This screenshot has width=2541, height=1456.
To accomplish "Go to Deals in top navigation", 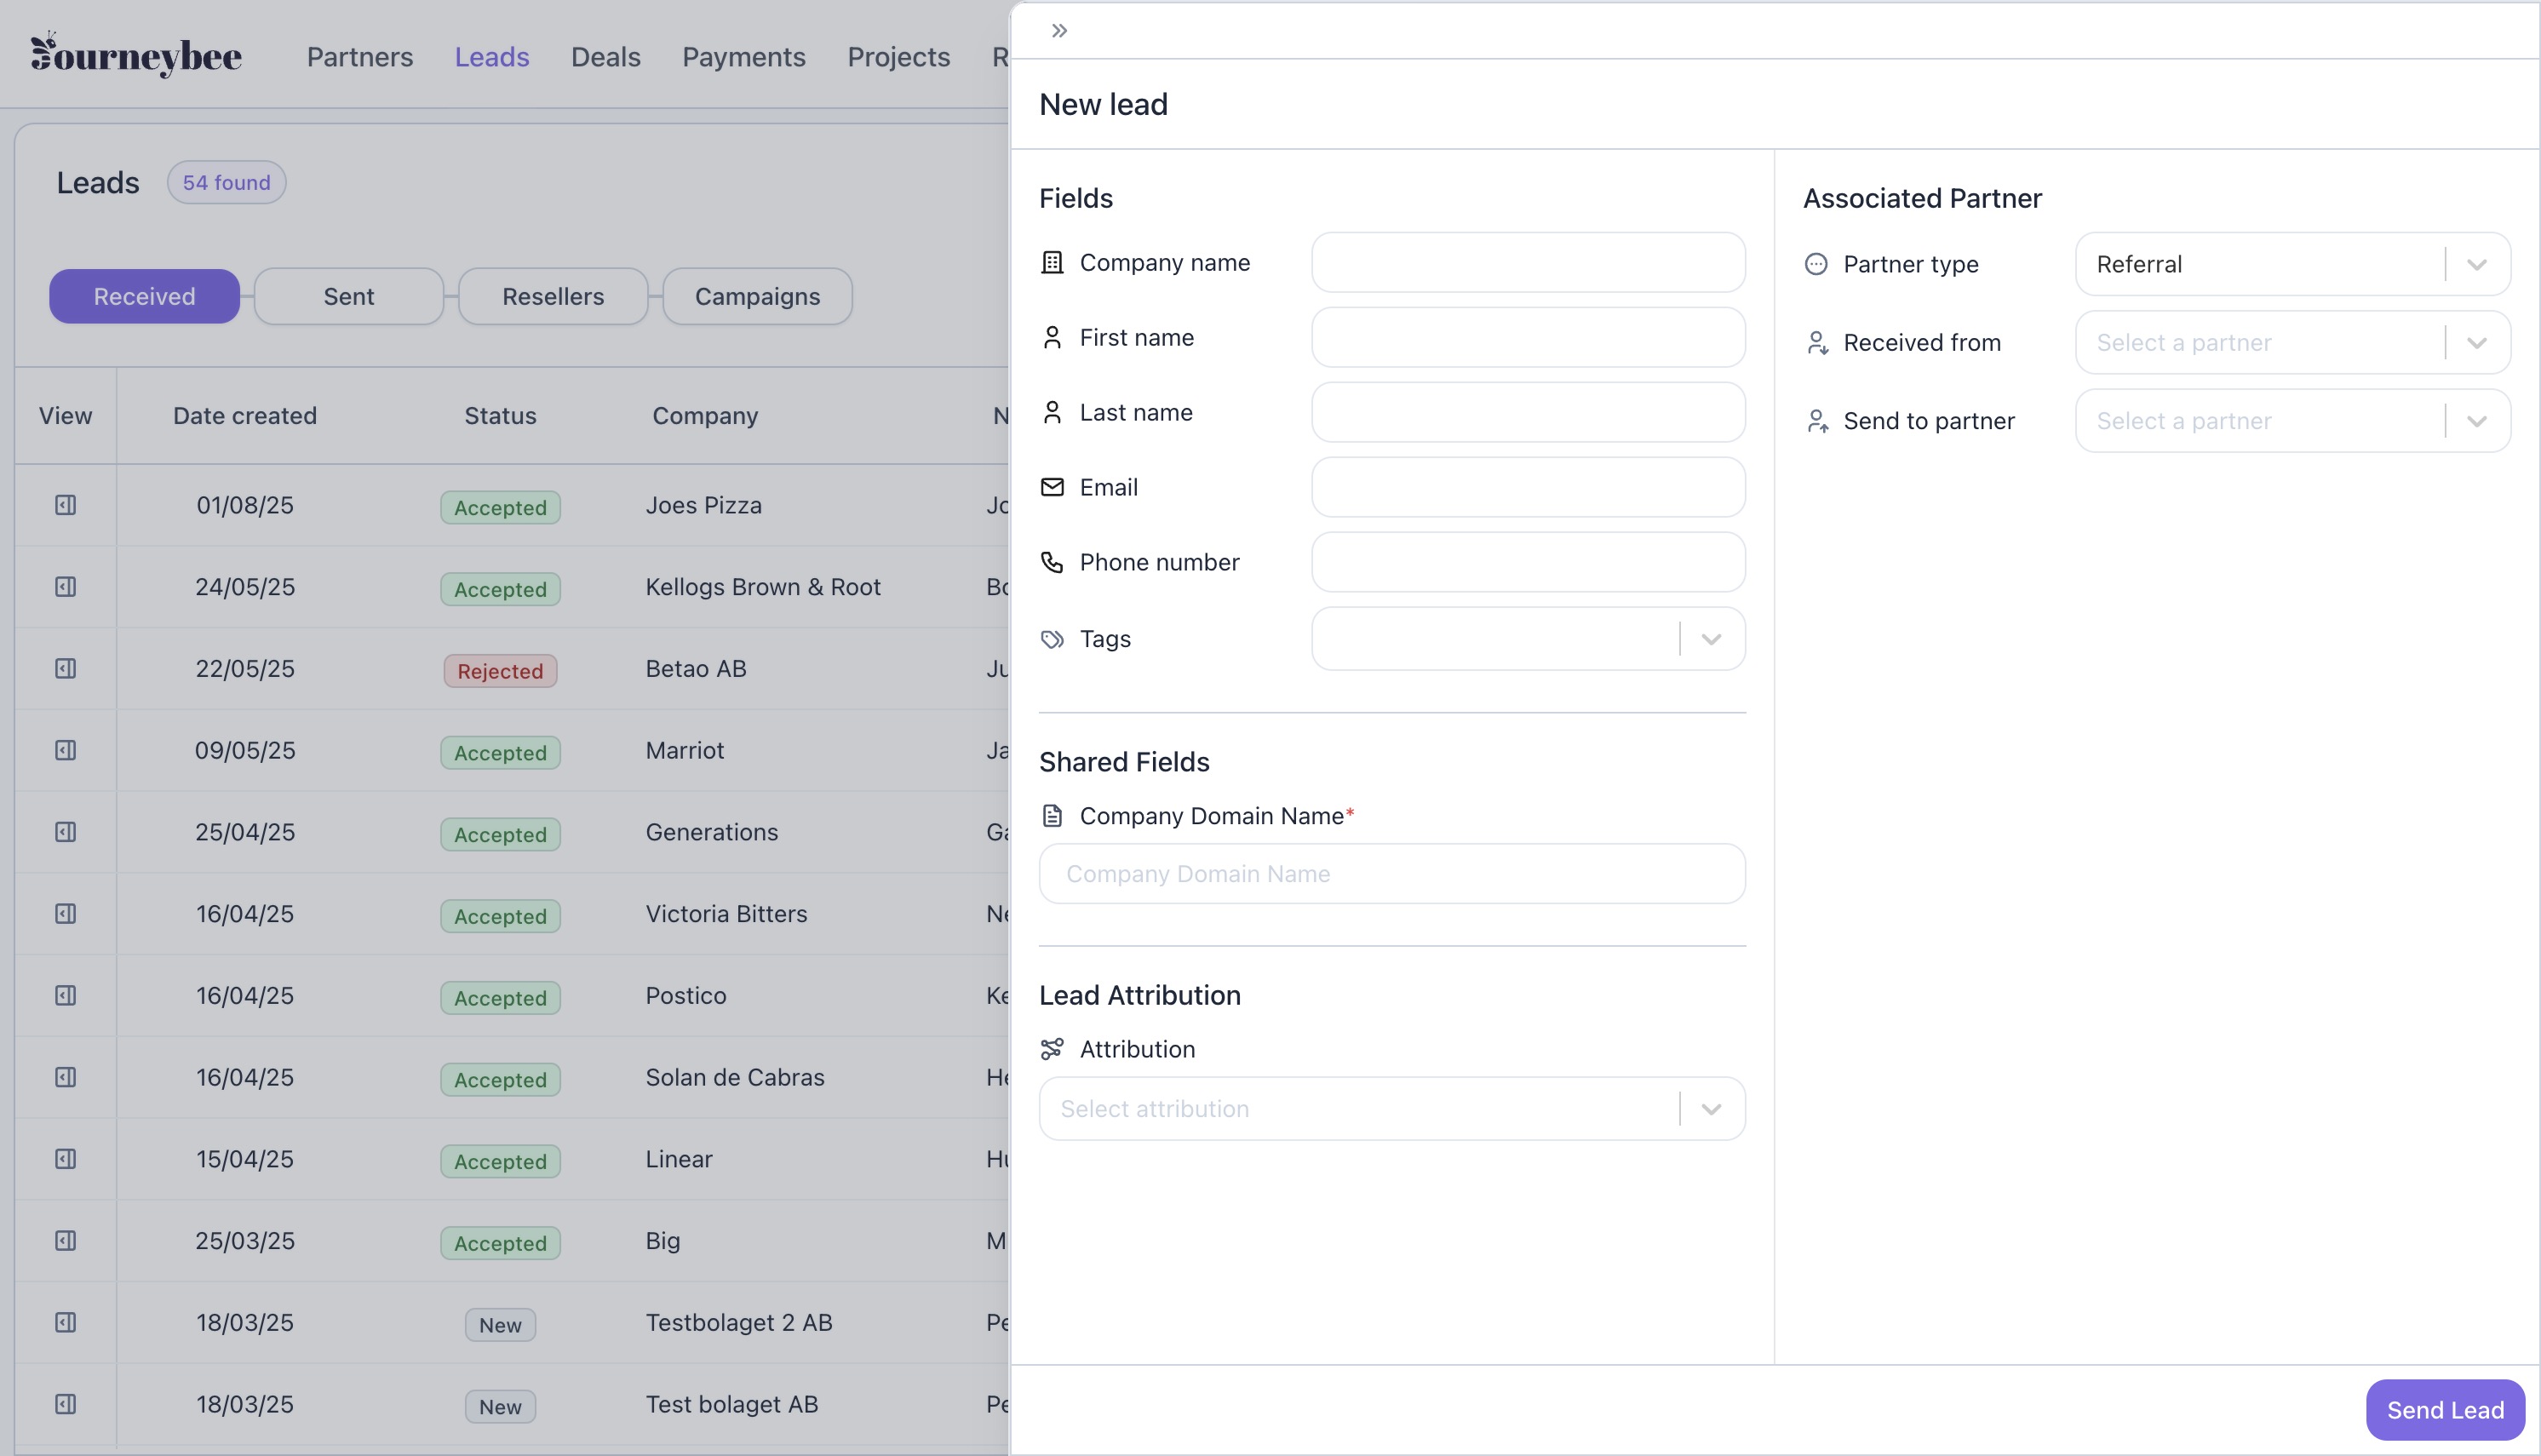I will point(606,56).
